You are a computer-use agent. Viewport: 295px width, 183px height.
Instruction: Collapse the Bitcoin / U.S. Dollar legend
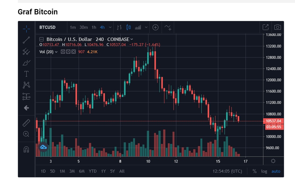[x=41, y=39]
